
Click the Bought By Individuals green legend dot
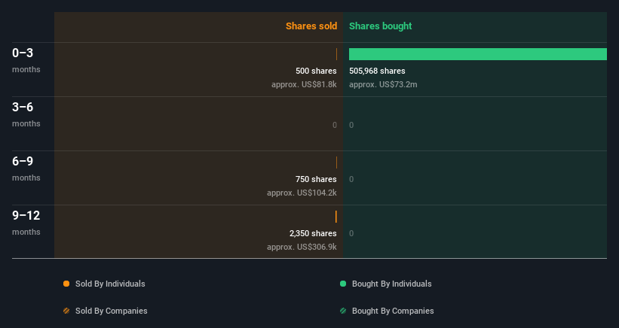(343, 284)
